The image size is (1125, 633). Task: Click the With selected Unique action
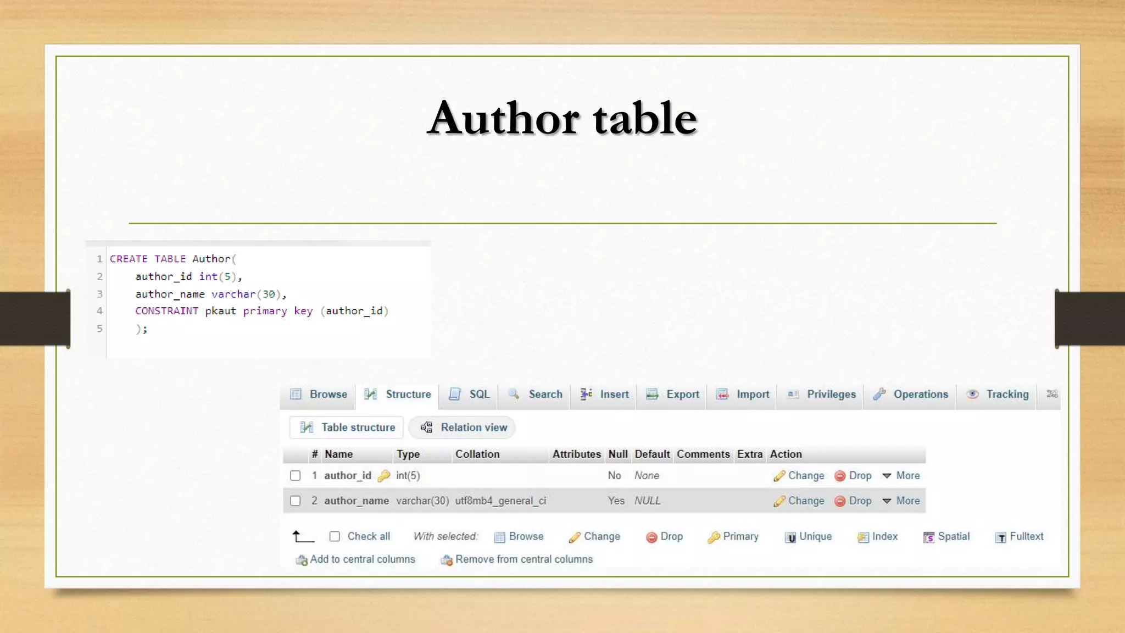pos(809,537)
